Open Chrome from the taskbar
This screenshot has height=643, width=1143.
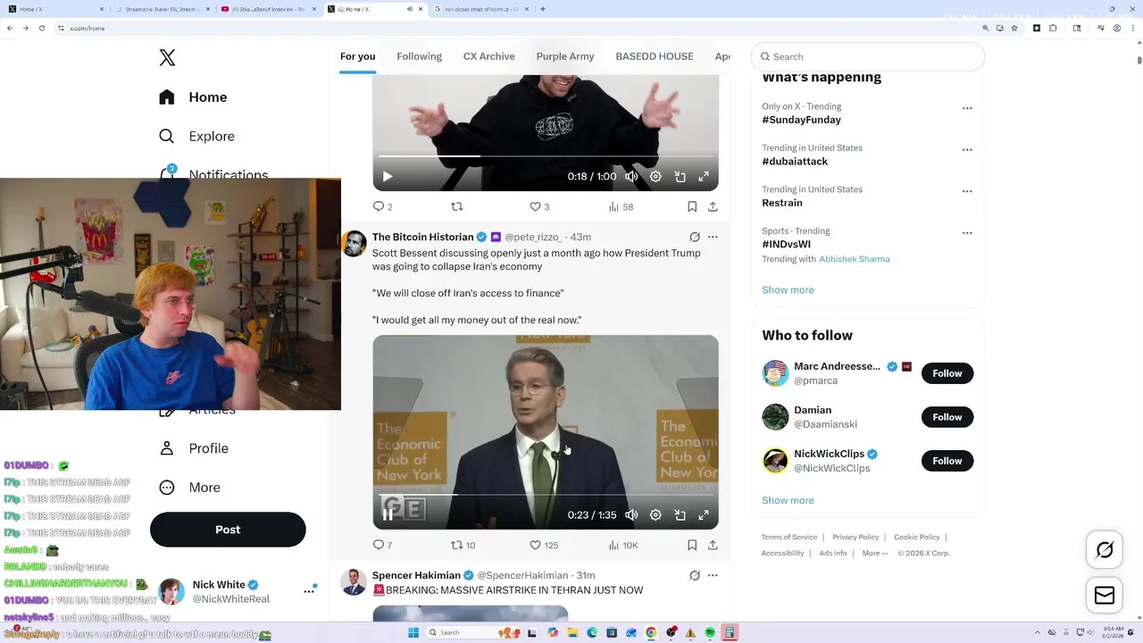[651, 632]
